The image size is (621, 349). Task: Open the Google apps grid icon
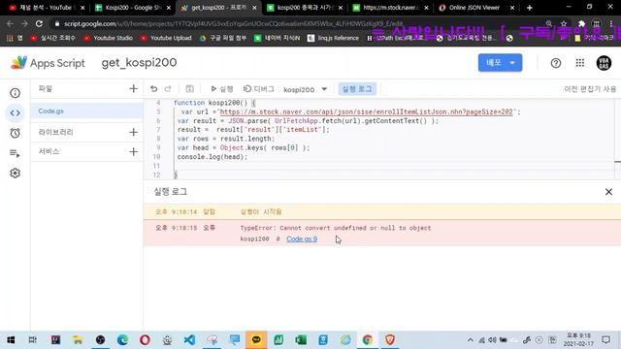pyautogui.click(x=580, y=63)
